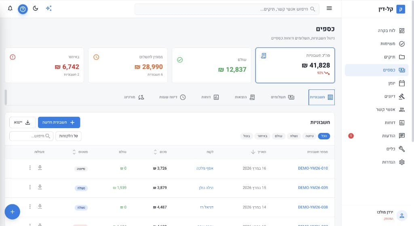
Task: Click the horizontal tab scroll handle
Action: coord(6,97)
